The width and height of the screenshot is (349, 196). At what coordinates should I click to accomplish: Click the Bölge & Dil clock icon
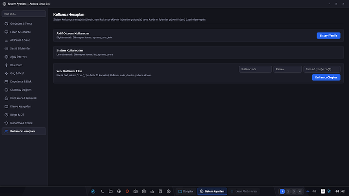point(6,115)
